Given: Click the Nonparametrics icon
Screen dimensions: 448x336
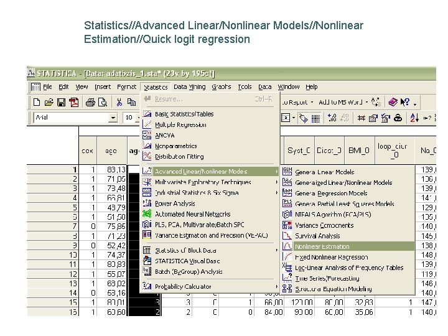Looking at the screenshot, I should coord(147,146).
